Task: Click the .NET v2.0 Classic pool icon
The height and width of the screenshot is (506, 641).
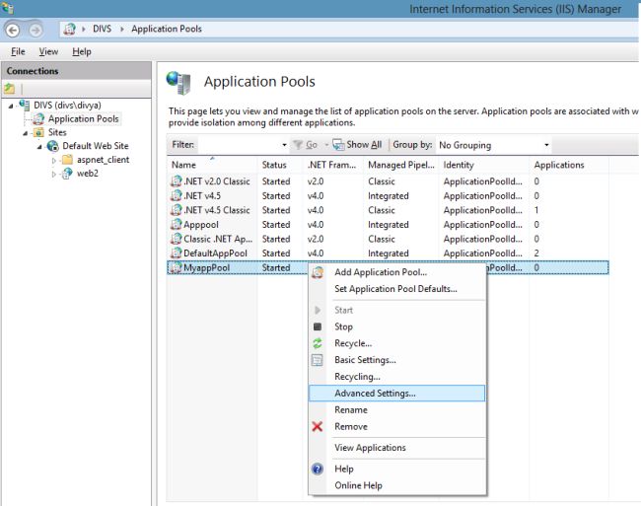Action: 177,181
